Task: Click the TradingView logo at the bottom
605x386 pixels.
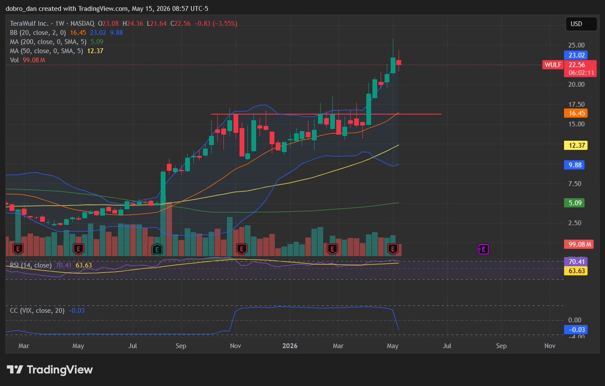Action: coord(50,370)
